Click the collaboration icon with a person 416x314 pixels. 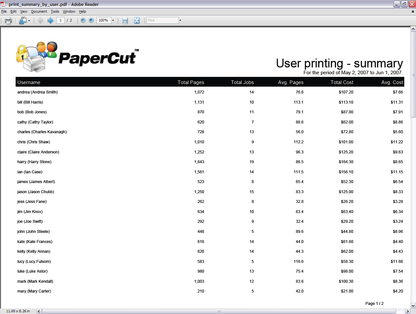pos(22,21)
